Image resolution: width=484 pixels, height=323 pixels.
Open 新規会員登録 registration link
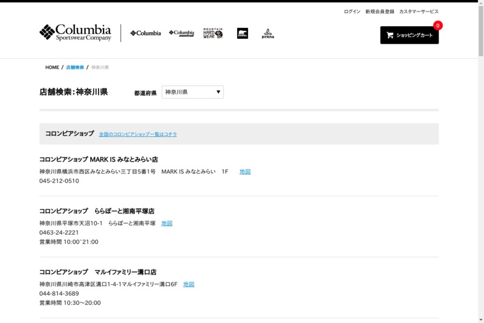point(380,12)
